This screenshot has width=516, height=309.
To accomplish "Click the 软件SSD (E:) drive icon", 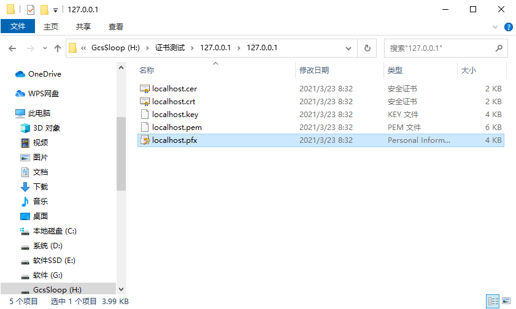I will [x=25, y=262].
